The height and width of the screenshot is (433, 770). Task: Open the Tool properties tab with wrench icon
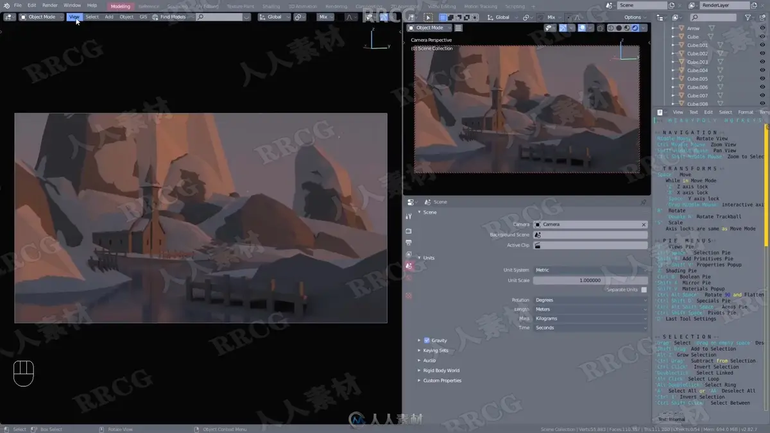(x=409, y=216)
